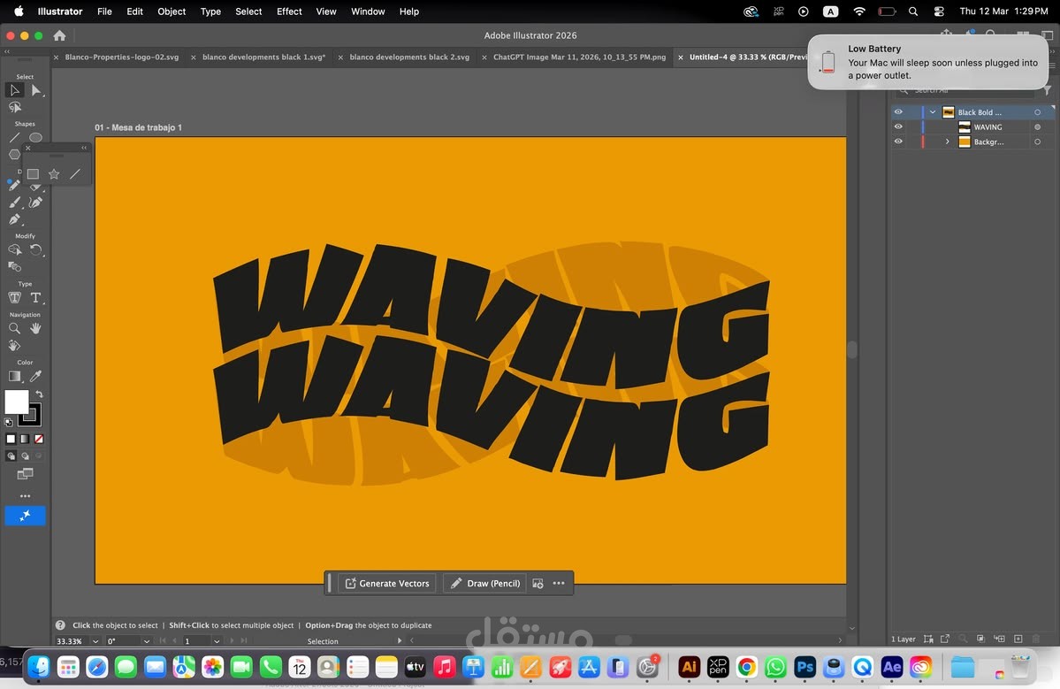Choose the Rectangle tool in floating flyout
Screen dimensions: 1060x689
33,173
